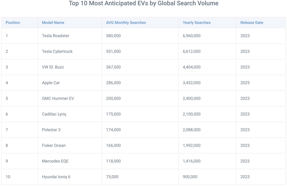Click the Release Date column header
The image size is (287, 186).
(x=252, y=22)
